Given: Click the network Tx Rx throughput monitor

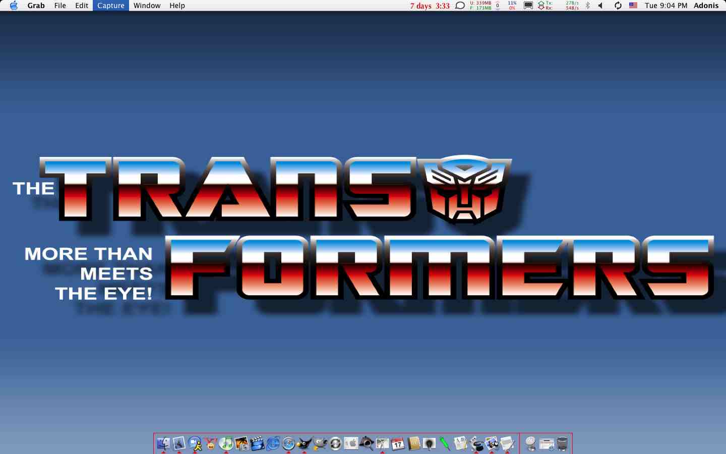Looking at the screenshot, I should coord(558,6).
